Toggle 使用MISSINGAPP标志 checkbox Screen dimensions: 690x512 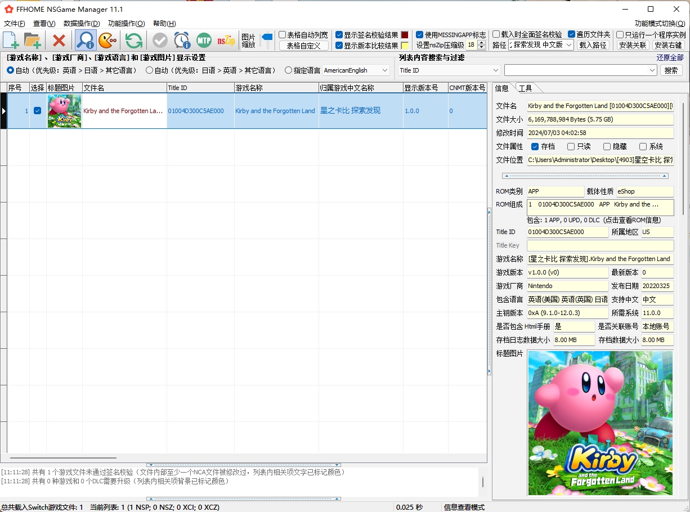coord(419,35)
